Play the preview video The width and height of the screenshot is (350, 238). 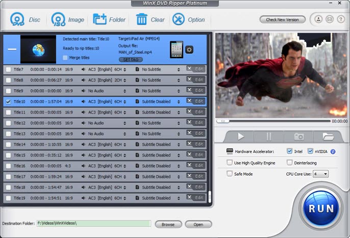[241, 136]
